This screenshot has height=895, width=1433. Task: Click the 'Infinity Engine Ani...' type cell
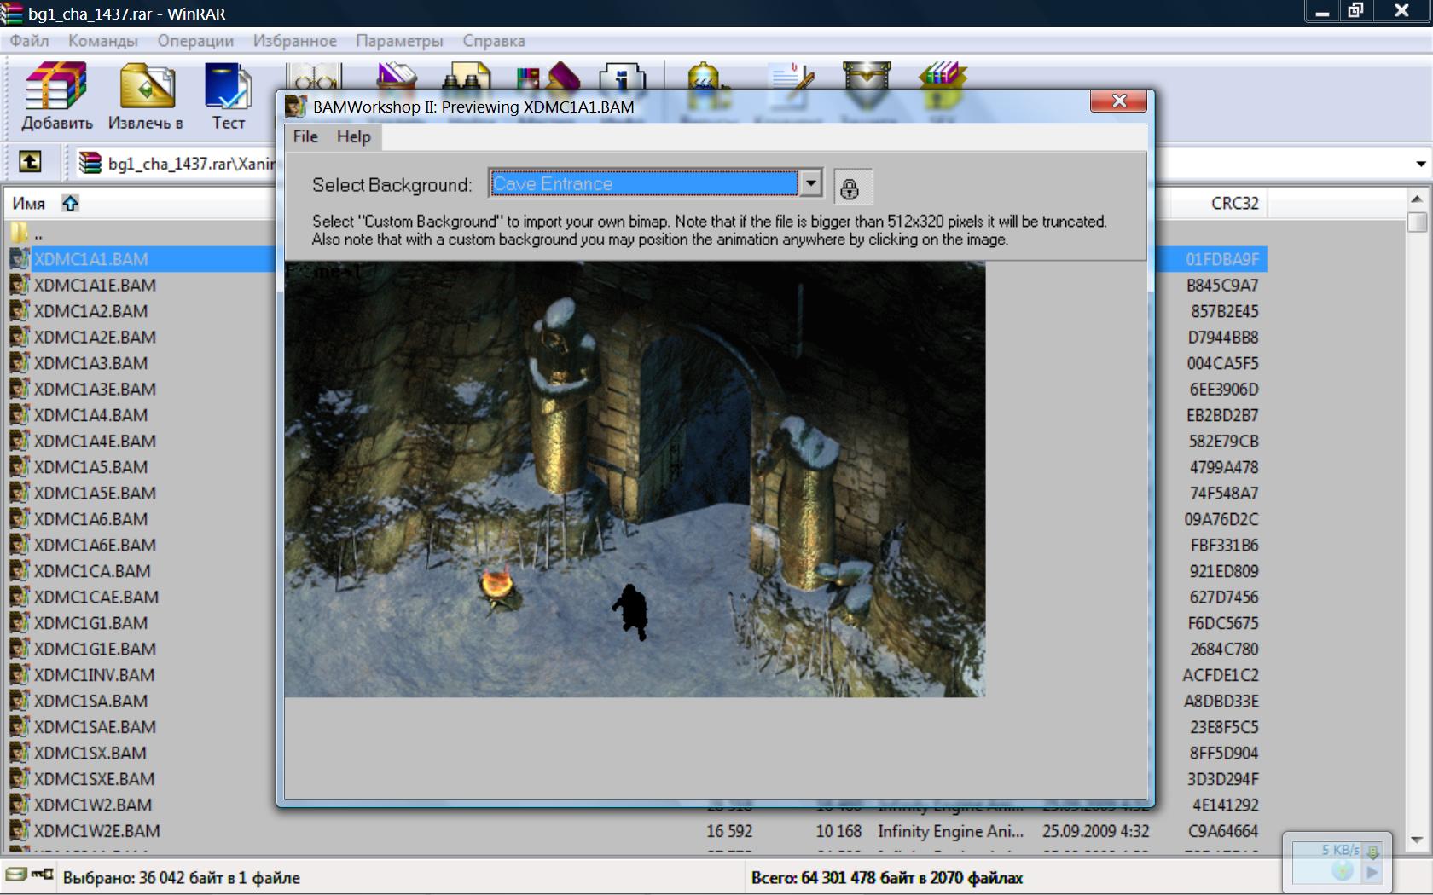[950, 831]
